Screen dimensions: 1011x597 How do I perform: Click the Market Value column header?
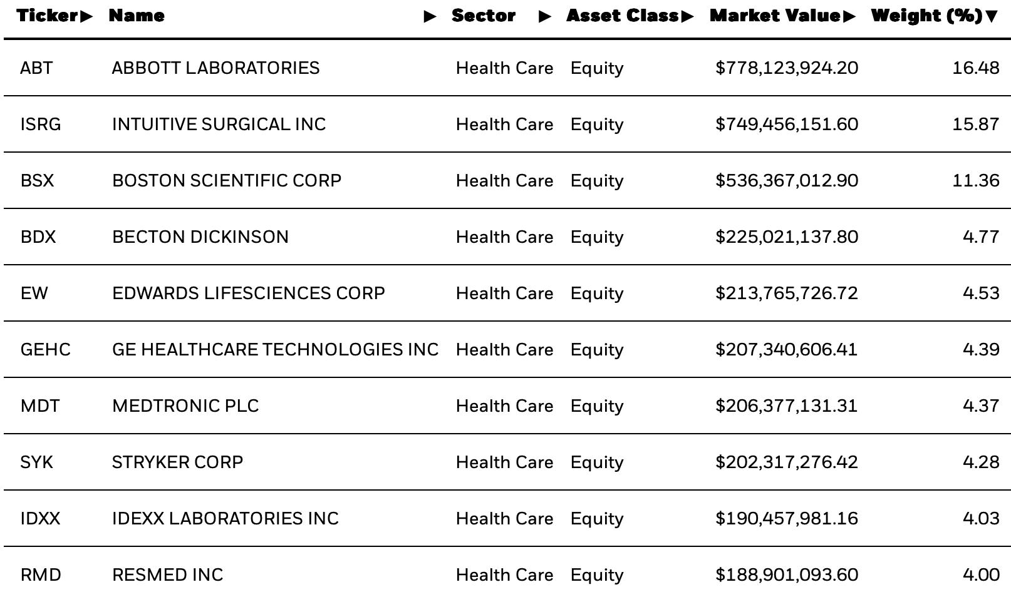(x=775, y=16)
